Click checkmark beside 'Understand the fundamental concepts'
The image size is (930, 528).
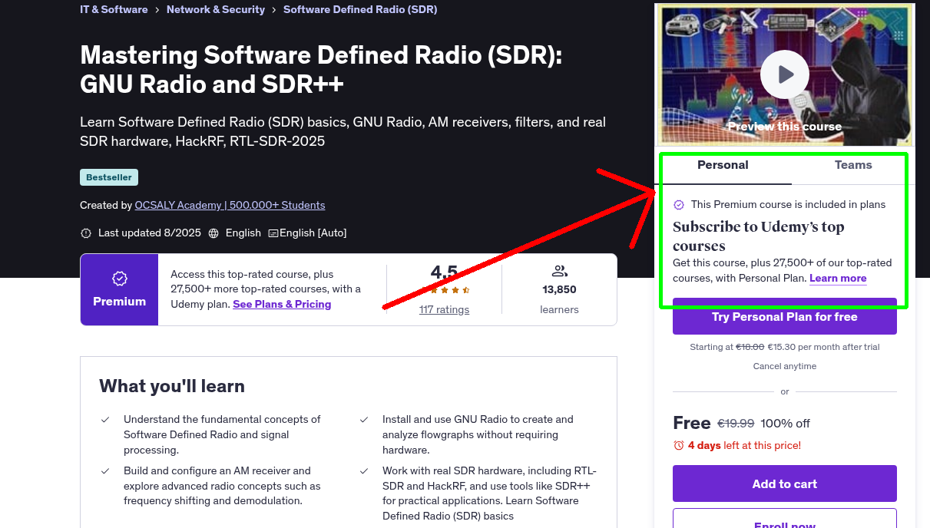[105, 420]
